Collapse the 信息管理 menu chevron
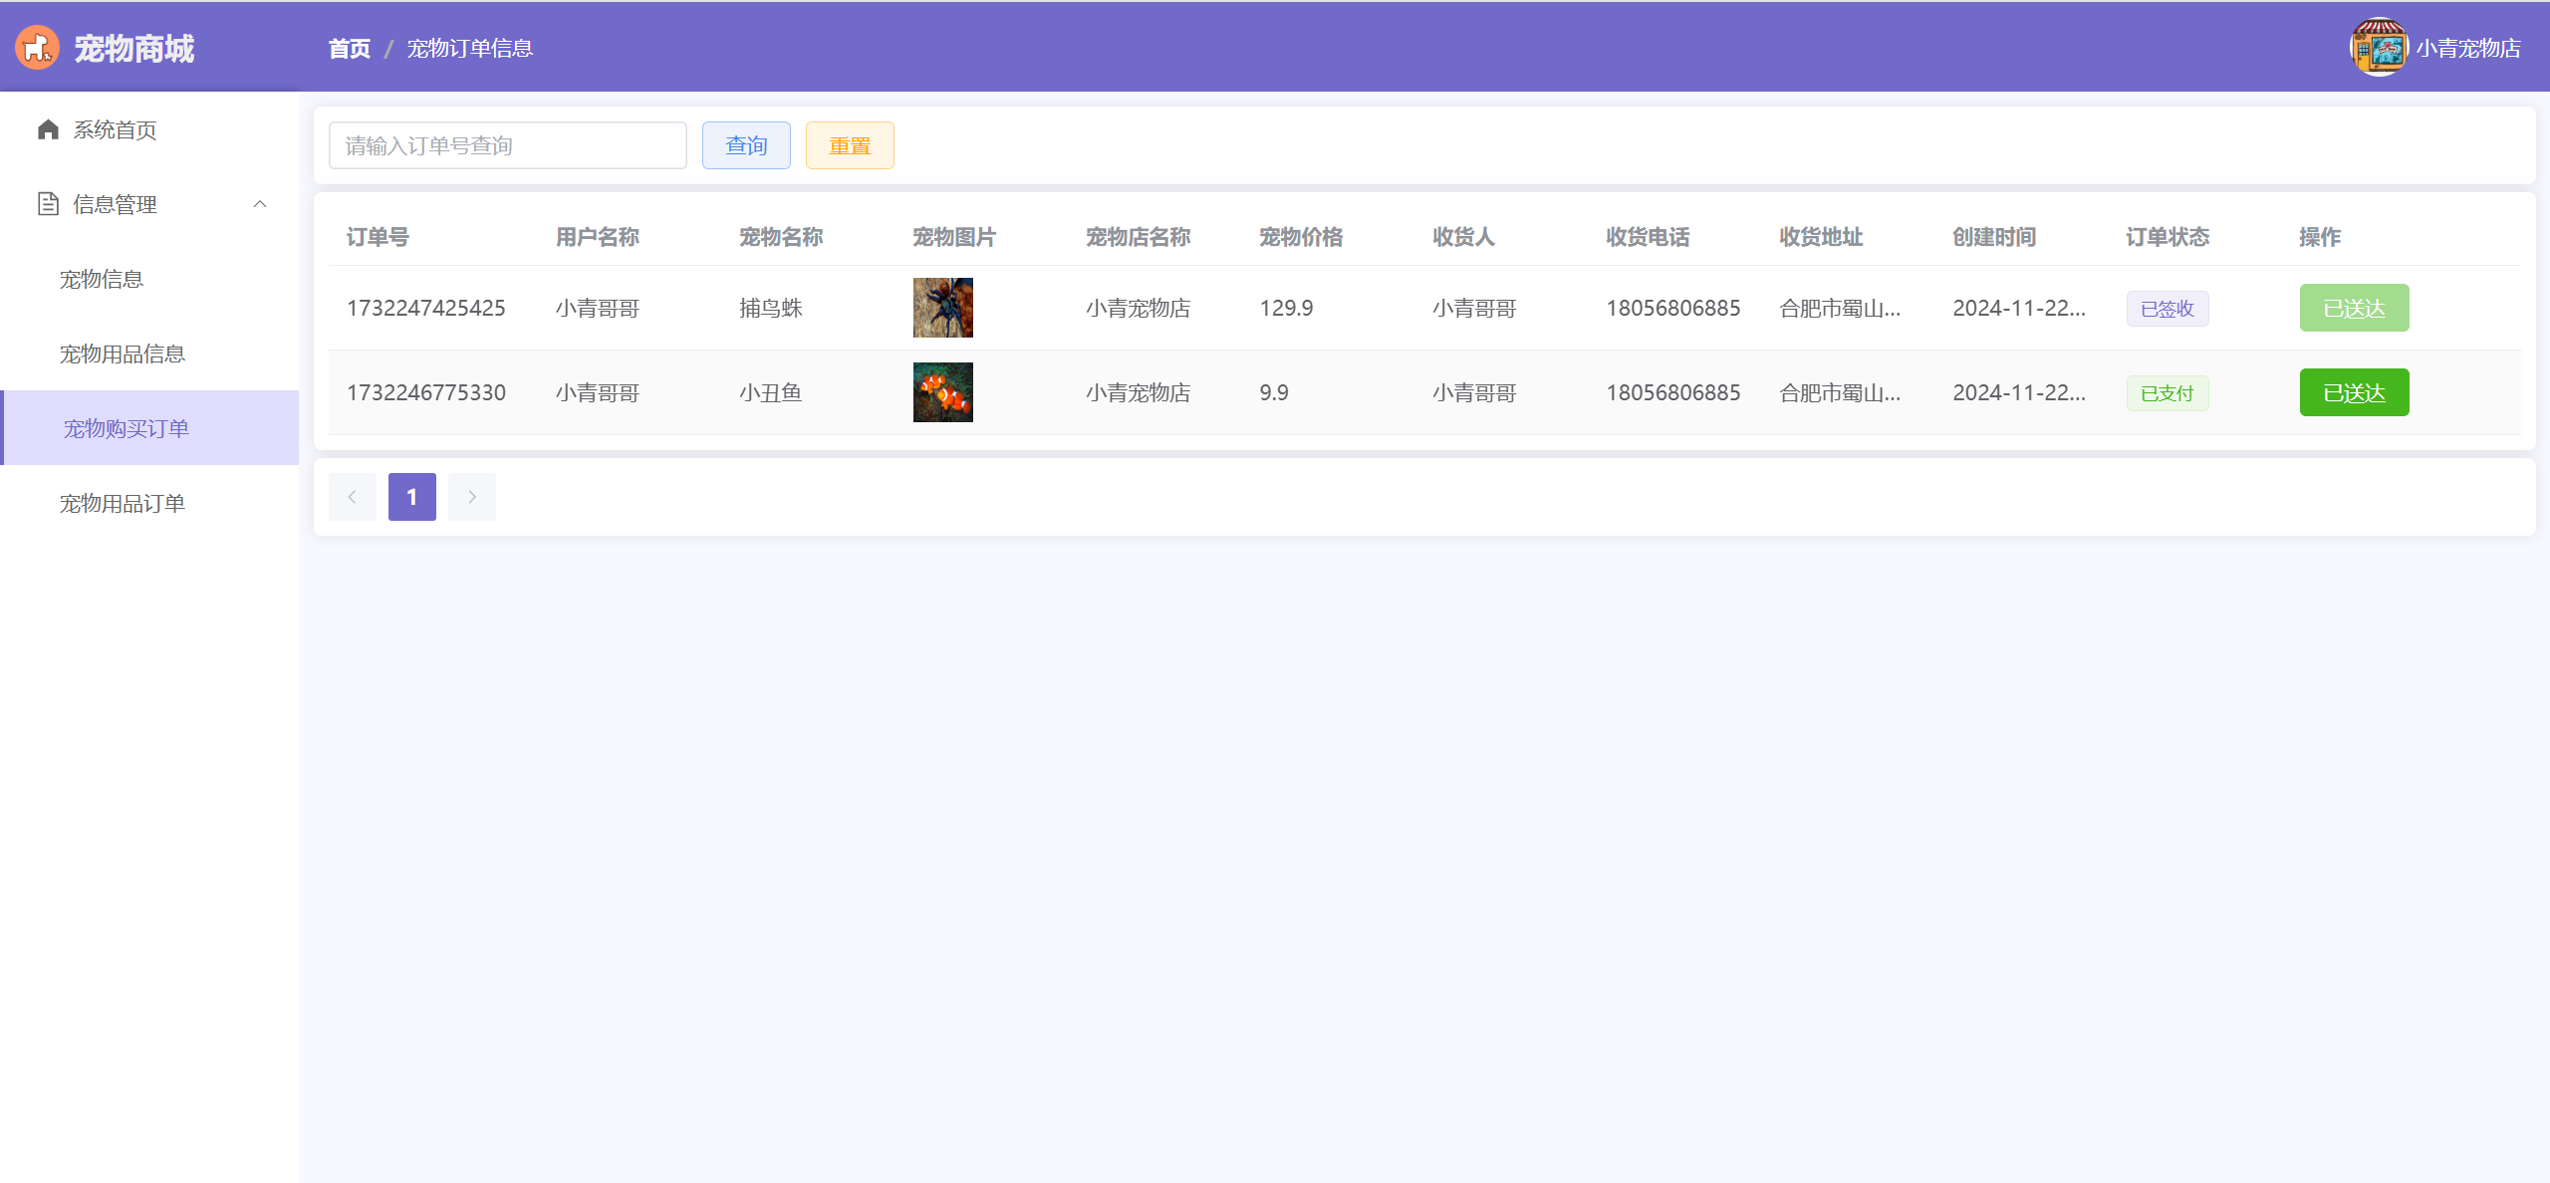2550x1183 pixels. tap(260, 204)
